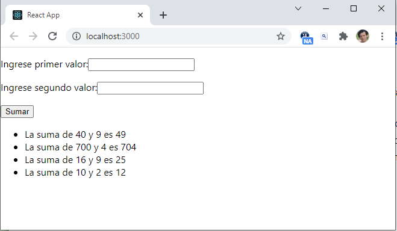
Task: Click text 'La suma de 40 y 9 es 49'
Action: click(75, 135)
